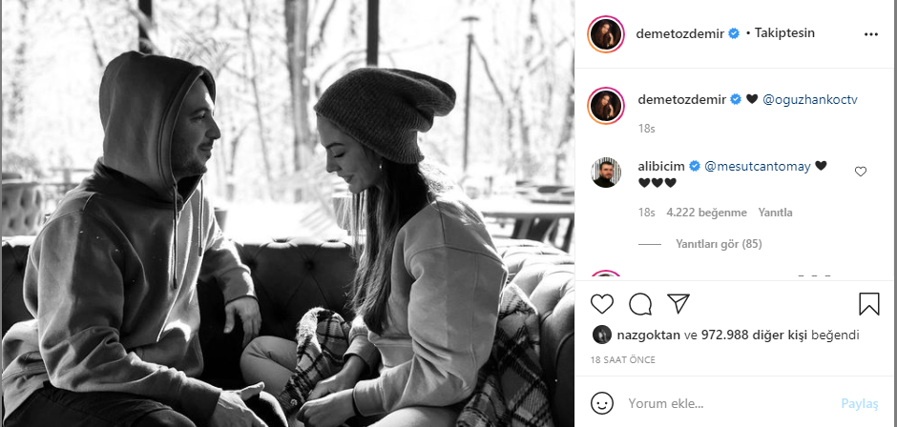The image size is (897, 427).
Task: Click the Paylaş post button
Action: (x=859, y=403)
